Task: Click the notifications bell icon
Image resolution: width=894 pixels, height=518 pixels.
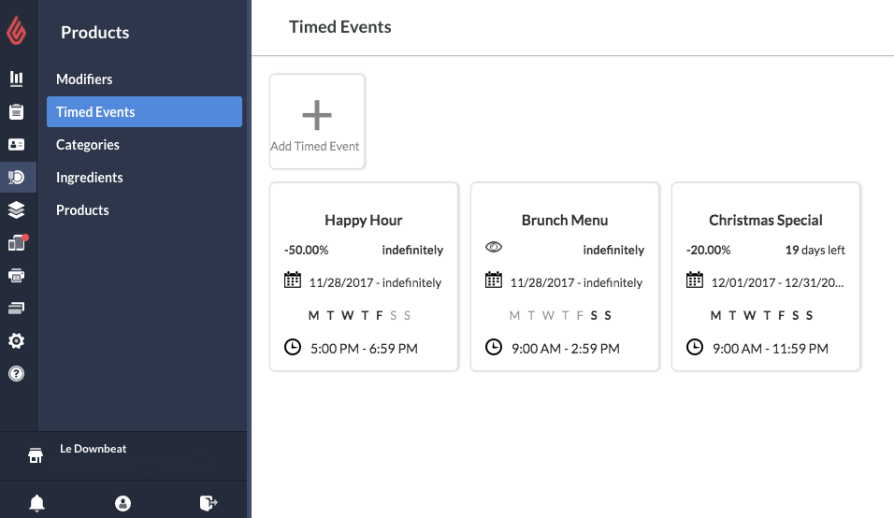Action: (x=36, y=503)
